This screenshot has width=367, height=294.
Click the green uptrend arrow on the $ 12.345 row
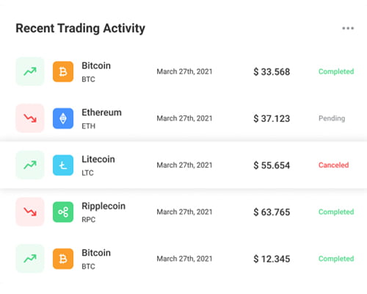click(x=30, y=259)
